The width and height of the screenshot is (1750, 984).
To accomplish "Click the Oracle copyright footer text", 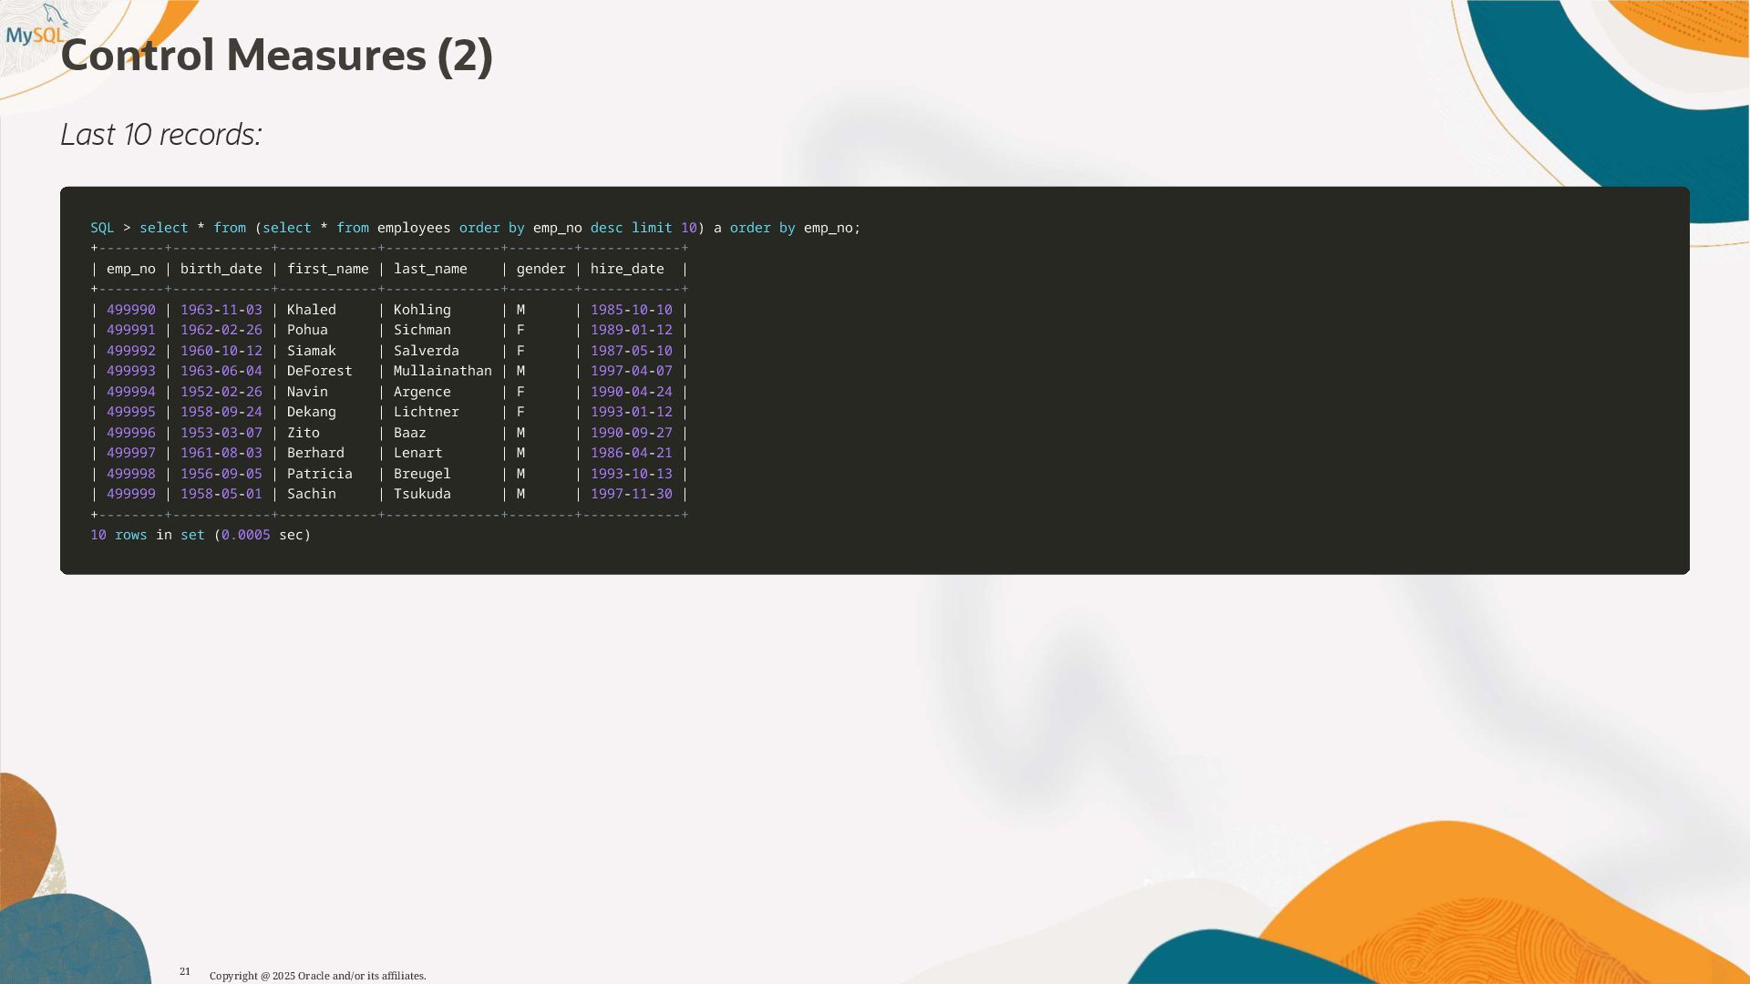I will (x=317, y=976).
